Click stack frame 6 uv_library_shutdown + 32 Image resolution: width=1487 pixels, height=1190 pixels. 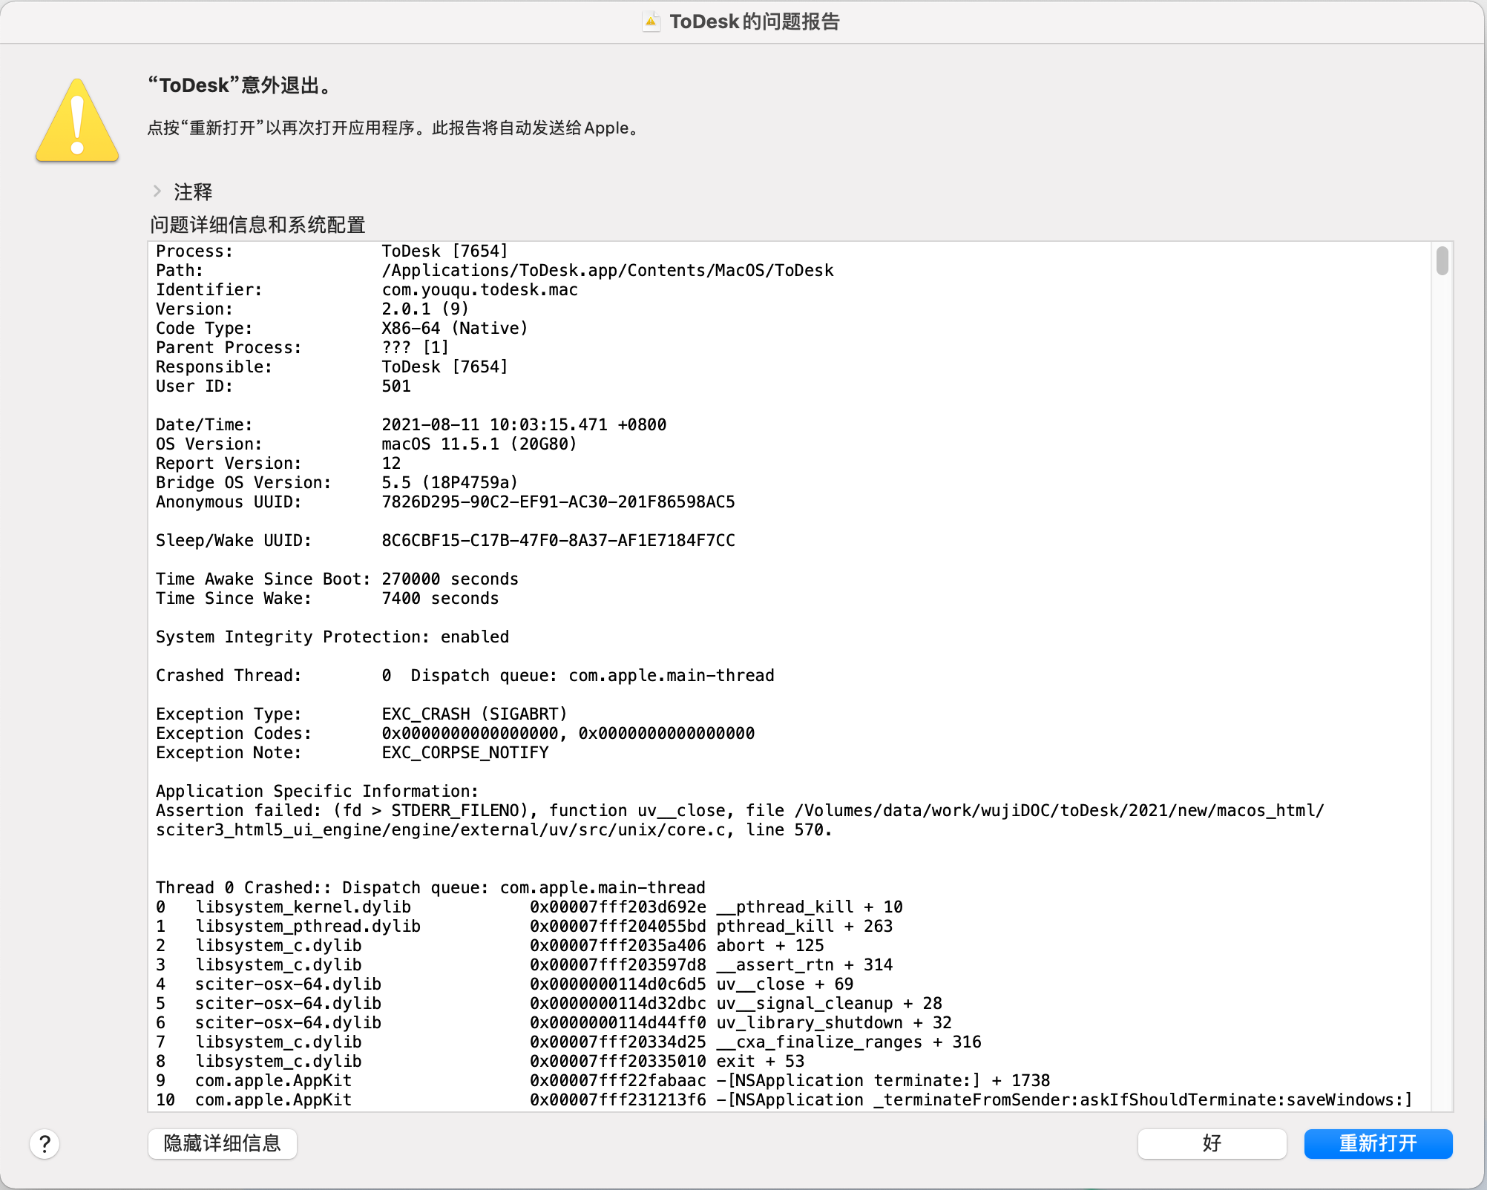coord(554,1022)
